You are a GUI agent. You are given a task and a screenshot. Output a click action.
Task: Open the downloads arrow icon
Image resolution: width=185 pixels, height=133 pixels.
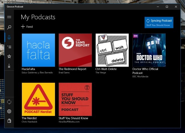pyautogui.click(x=9, y=66)
